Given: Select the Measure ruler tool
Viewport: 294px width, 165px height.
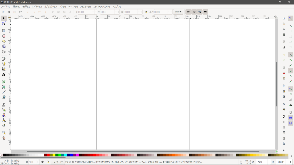Looking at the screenshot, I should pyautogui.click(x=4, y=138).
